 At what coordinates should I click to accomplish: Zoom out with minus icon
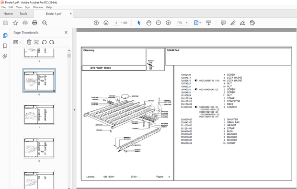coord(159,23)
